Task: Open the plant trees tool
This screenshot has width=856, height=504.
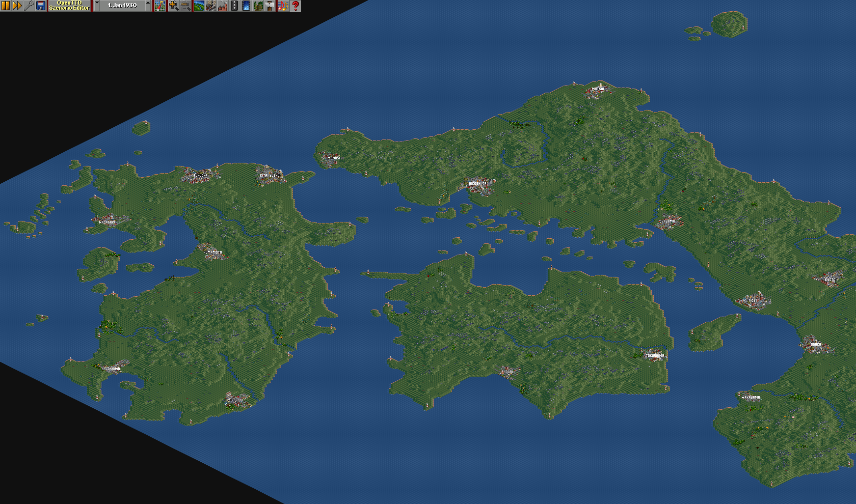Action: click(258, 6)
